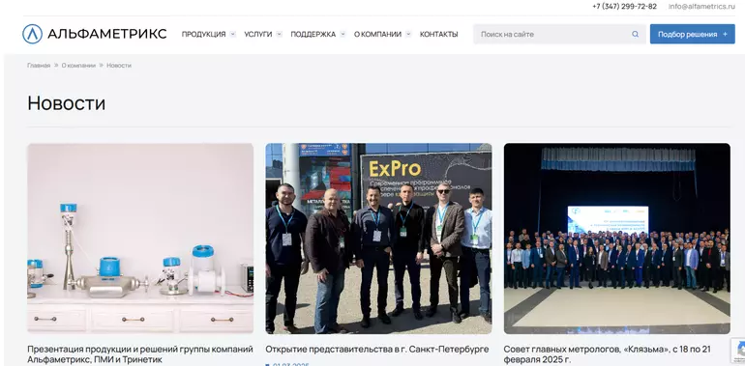Open the Продукция menu item
This screenshot has height=366, width=745.
click(x=203, y=34)
